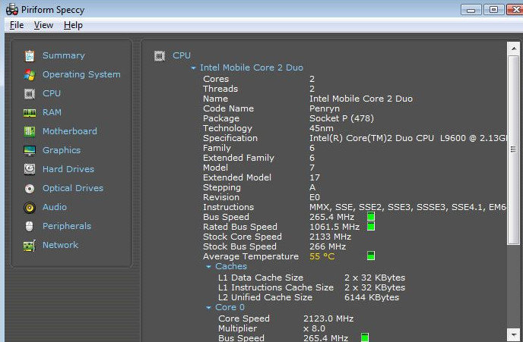Click the Summary clipboard icon
This screenshot has height=342, width=523.
click(x=30, y=56)
